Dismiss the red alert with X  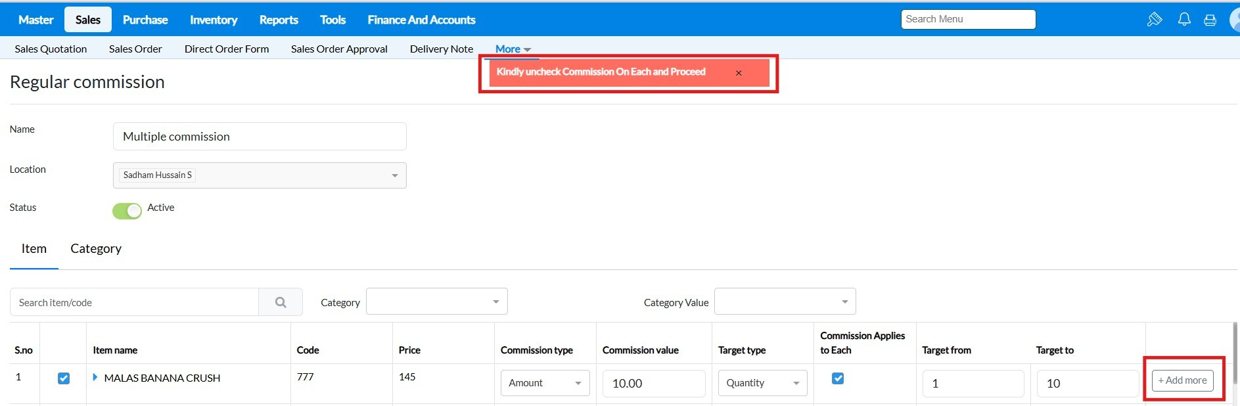(x=739, y=73)
